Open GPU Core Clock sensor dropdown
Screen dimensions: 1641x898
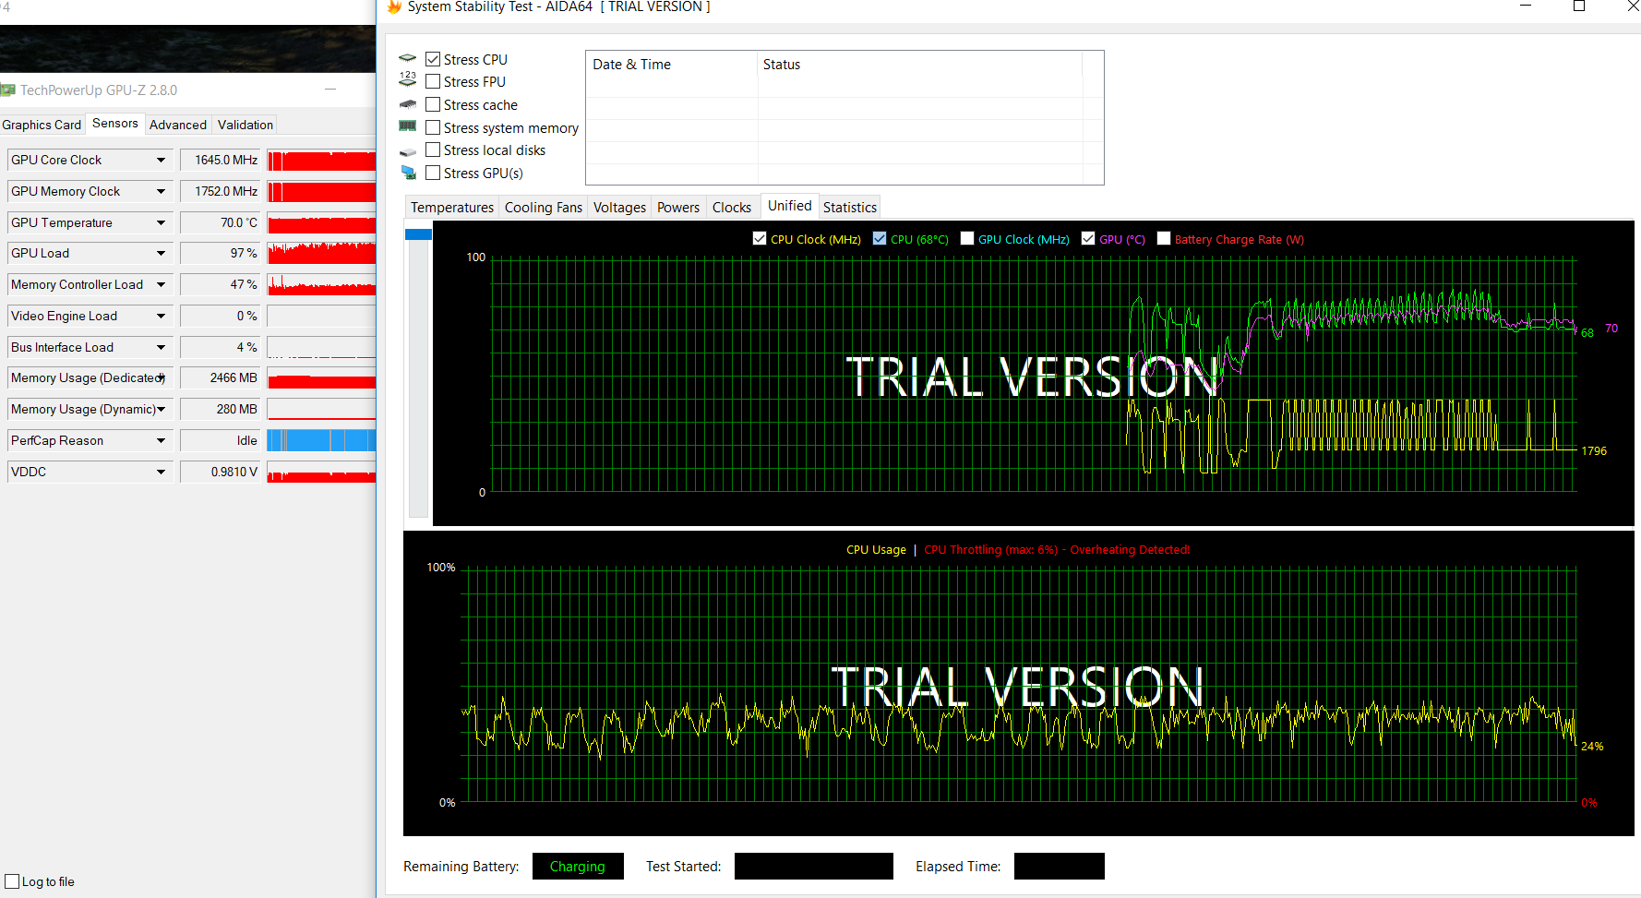click(161, 160)
